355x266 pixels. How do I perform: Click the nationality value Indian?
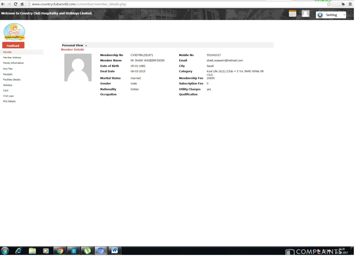(x=134, y=89)
